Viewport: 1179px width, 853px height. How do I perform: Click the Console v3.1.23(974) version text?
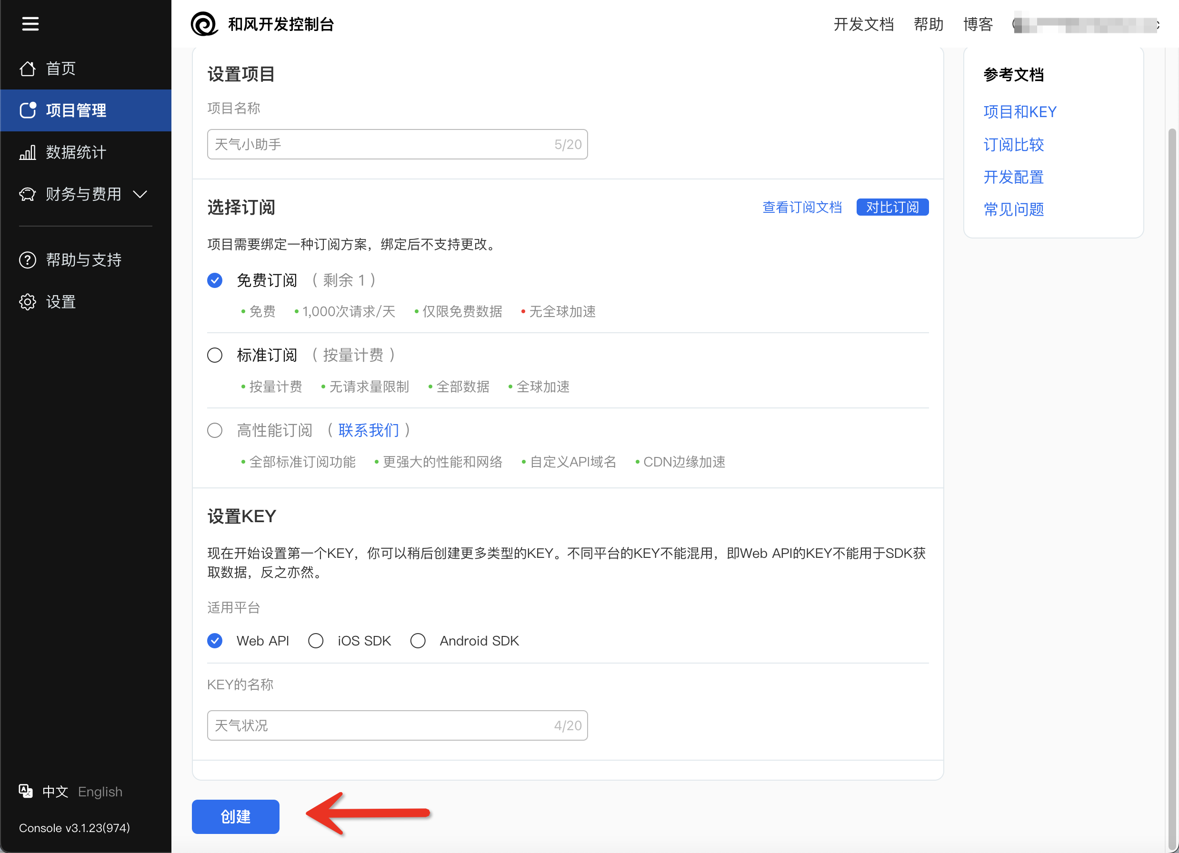(x=74, y=828)
